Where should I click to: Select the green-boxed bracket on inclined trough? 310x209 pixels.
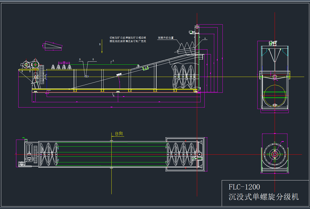[145, 68]
